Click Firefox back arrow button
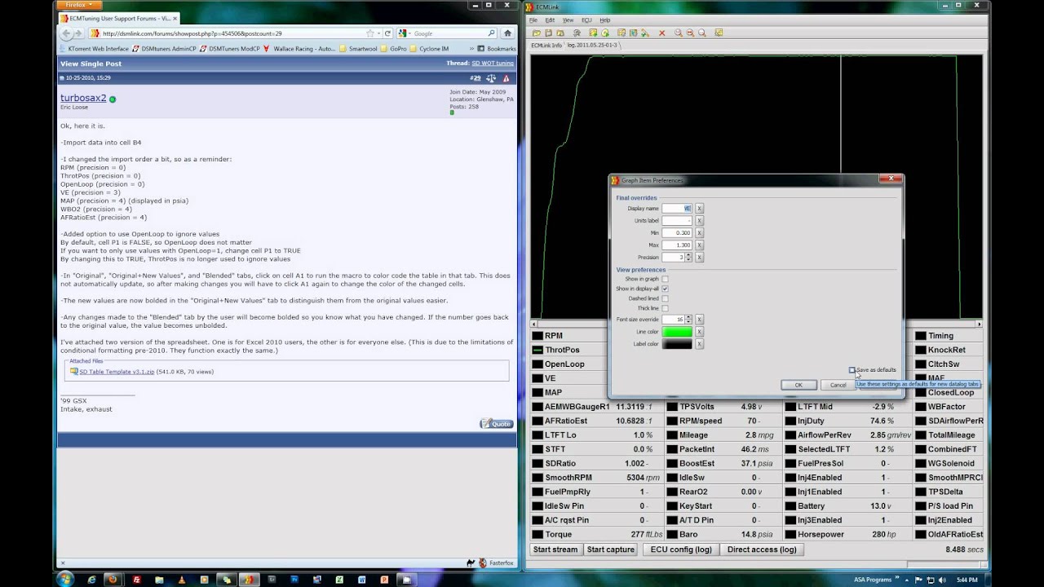 tap(68, 33)
